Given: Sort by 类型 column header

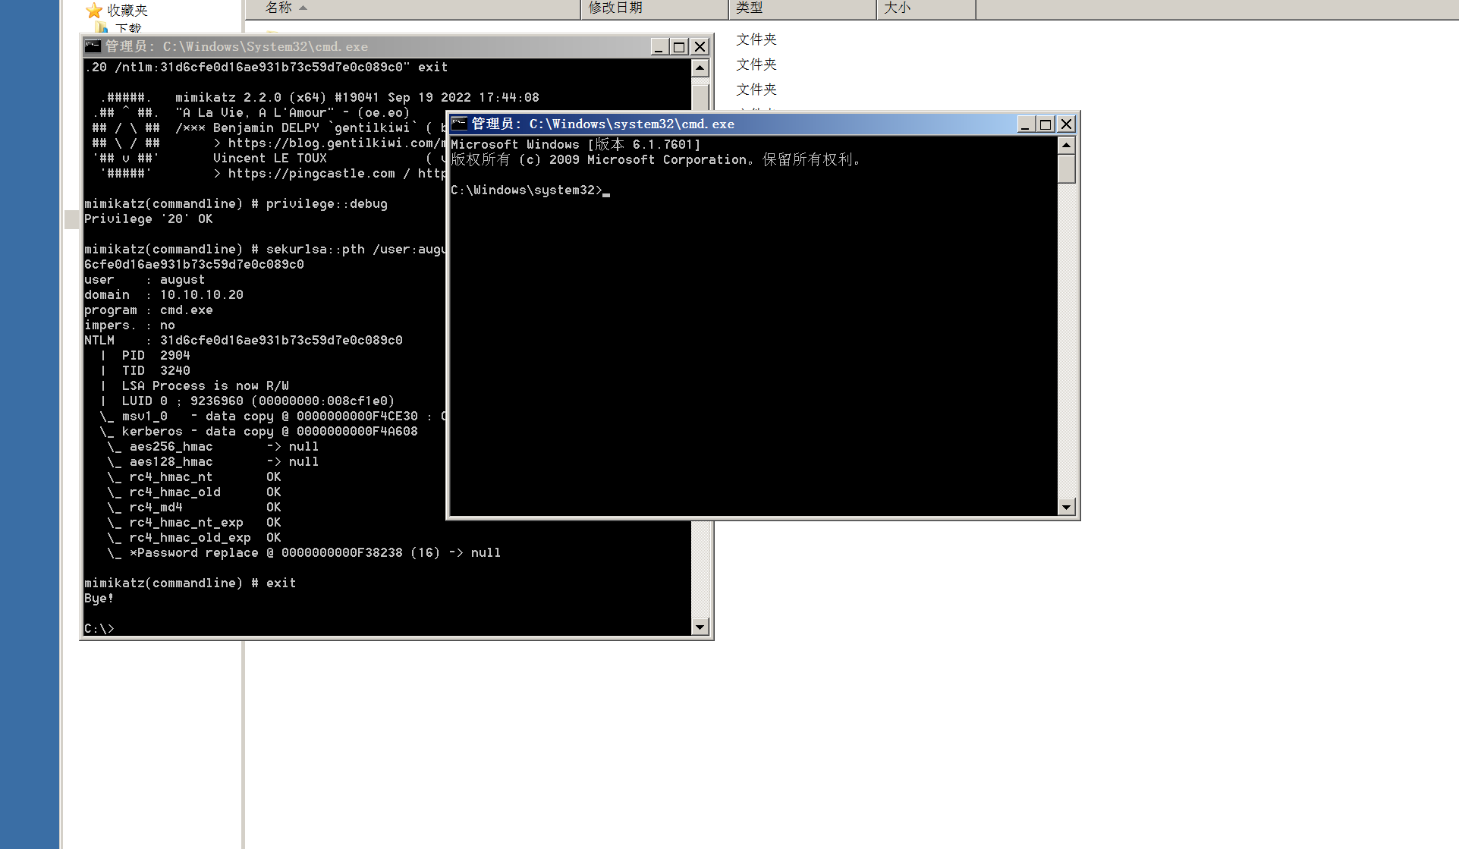Looking at the screenshot, I should coord(750,8).
